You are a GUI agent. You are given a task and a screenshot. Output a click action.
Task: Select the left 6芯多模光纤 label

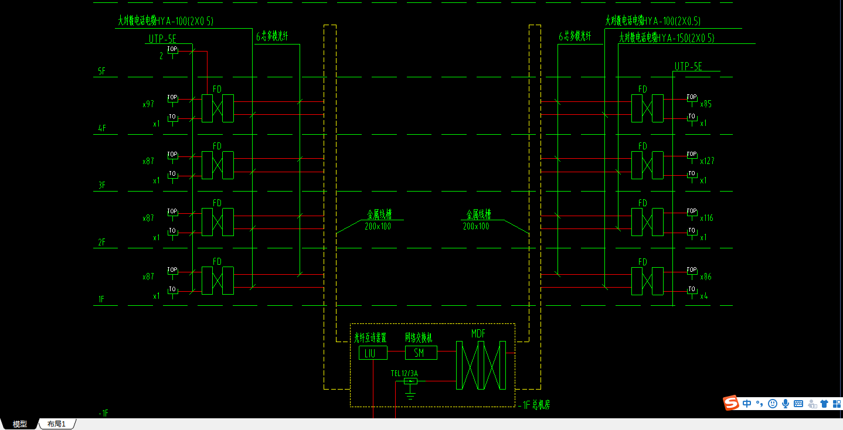click(272, 36)
